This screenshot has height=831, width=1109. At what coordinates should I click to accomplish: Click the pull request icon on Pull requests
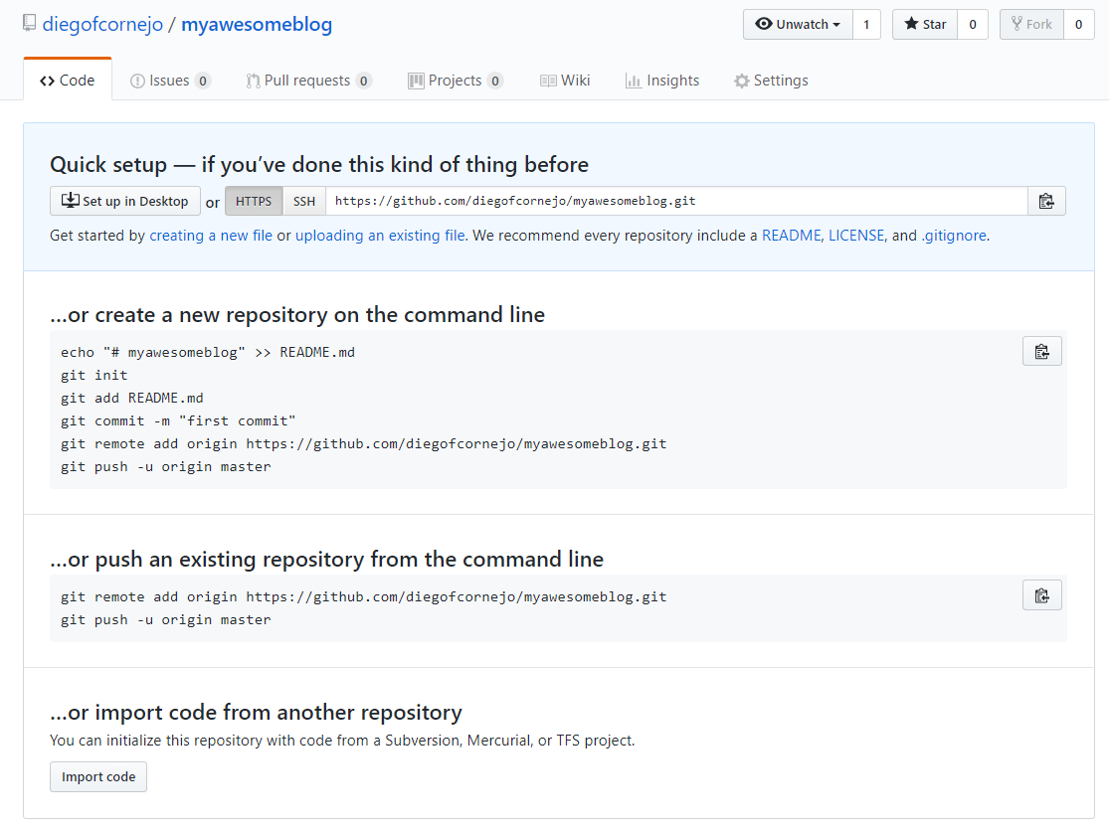click(252, 80)
